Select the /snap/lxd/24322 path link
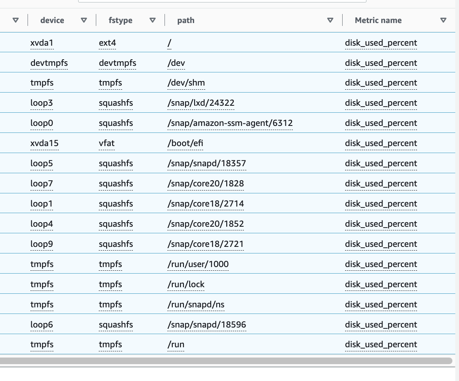Viewport: 459px width, 381px height. point(201,102)
